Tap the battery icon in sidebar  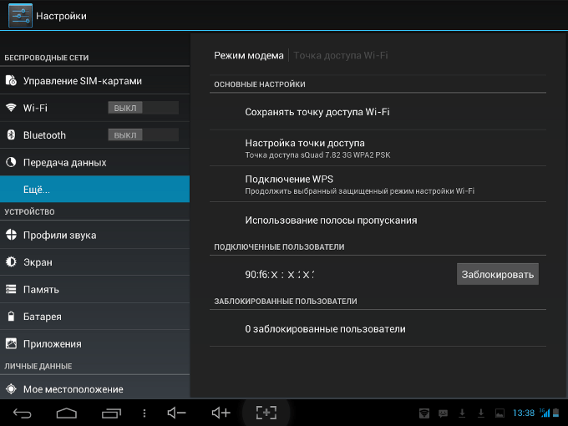click(x=11, y=317)
